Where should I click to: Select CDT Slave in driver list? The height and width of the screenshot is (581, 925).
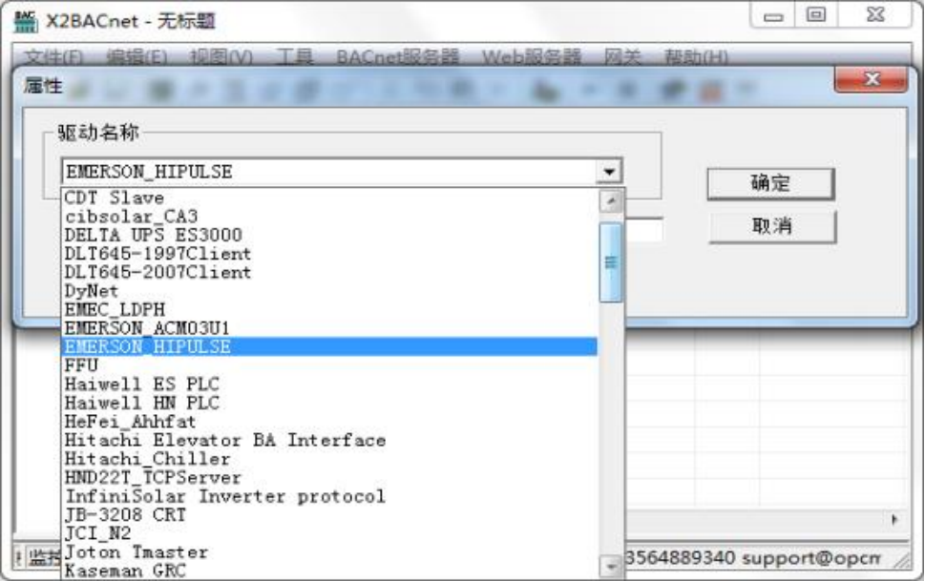pyautogui.click(x=329, y=197)
